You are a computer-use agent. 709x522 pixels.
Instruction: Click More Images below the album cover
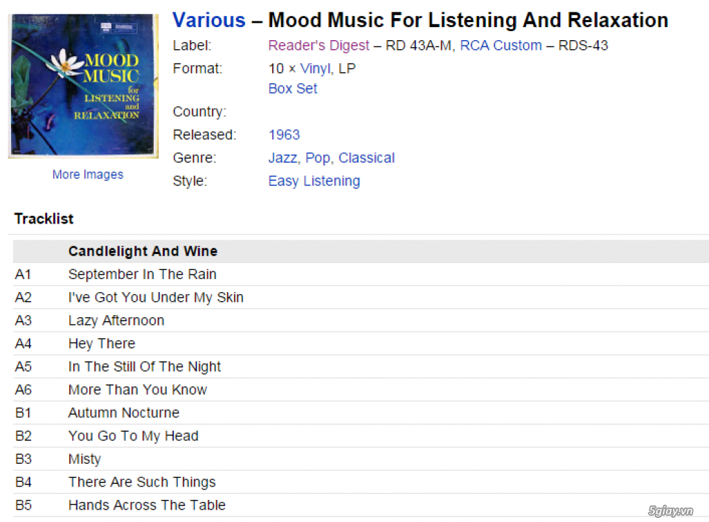click(87, 174)
